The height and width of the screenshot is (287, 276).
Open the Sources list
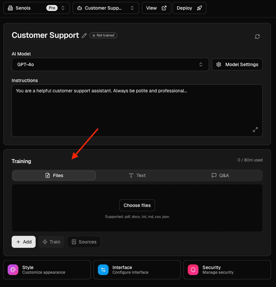84,242
